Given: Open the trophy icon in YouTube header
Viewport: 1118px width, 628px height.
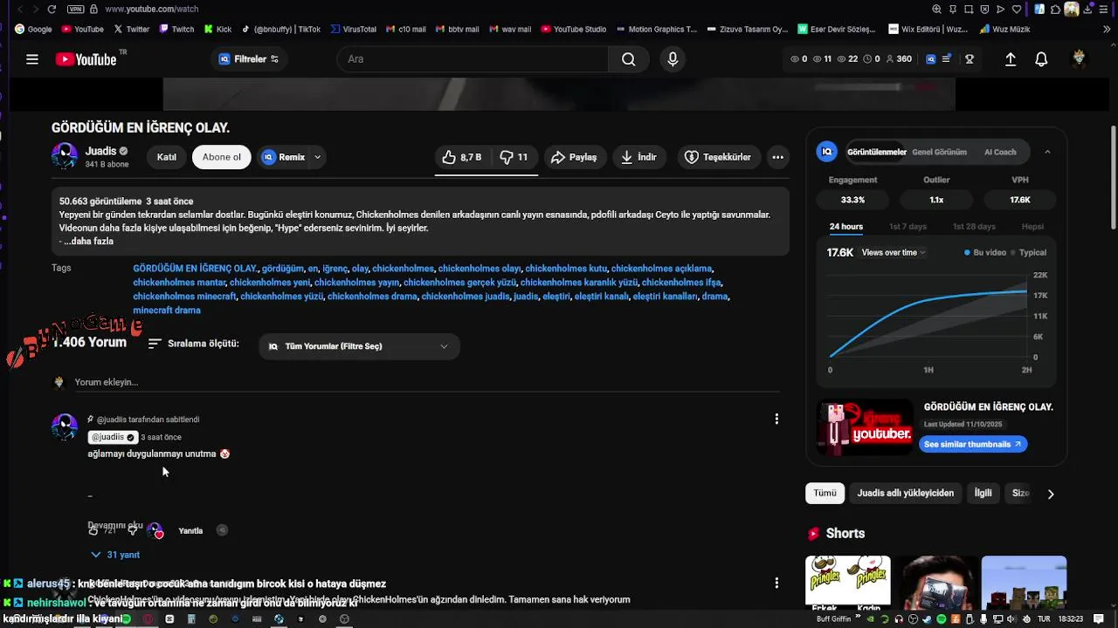Looking at the screenshot, I should coord(970,59).
